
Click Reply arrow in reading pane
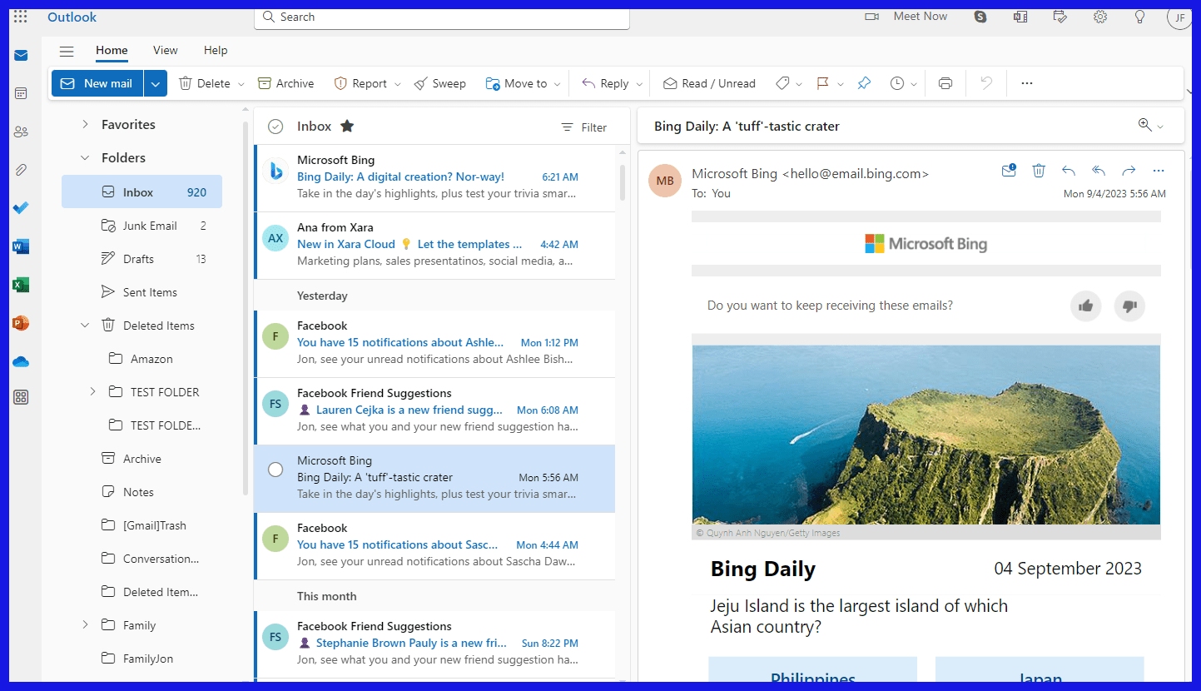point(1069,171)
